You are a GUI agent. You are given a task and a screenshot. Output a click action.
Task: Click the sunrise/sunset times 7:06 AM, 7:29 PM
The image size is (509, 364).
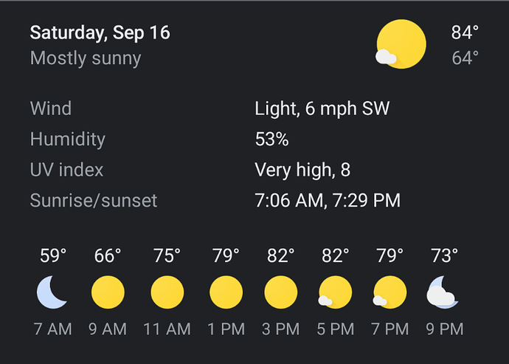[x=328, y=200]
